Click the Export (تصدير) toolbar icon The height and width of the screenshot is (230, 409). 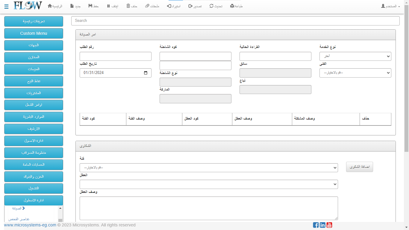click(190, 6)
